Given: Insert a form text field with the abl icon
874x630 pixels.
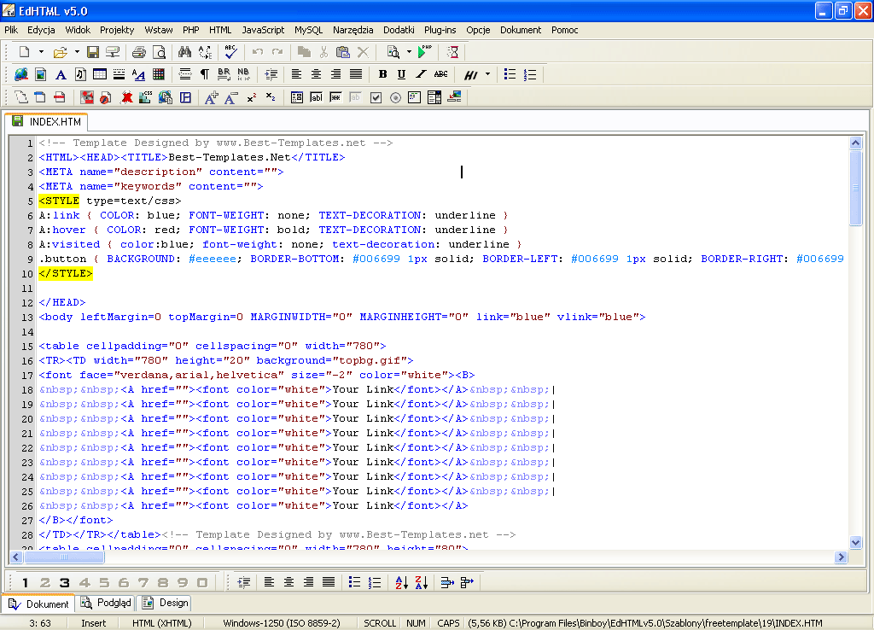Looking at the screenshot, I should [x=316, y=97].
